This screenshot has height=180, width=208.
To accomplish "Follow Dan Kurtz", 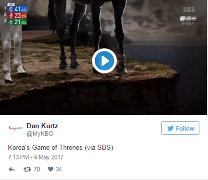I will (180, 128).
